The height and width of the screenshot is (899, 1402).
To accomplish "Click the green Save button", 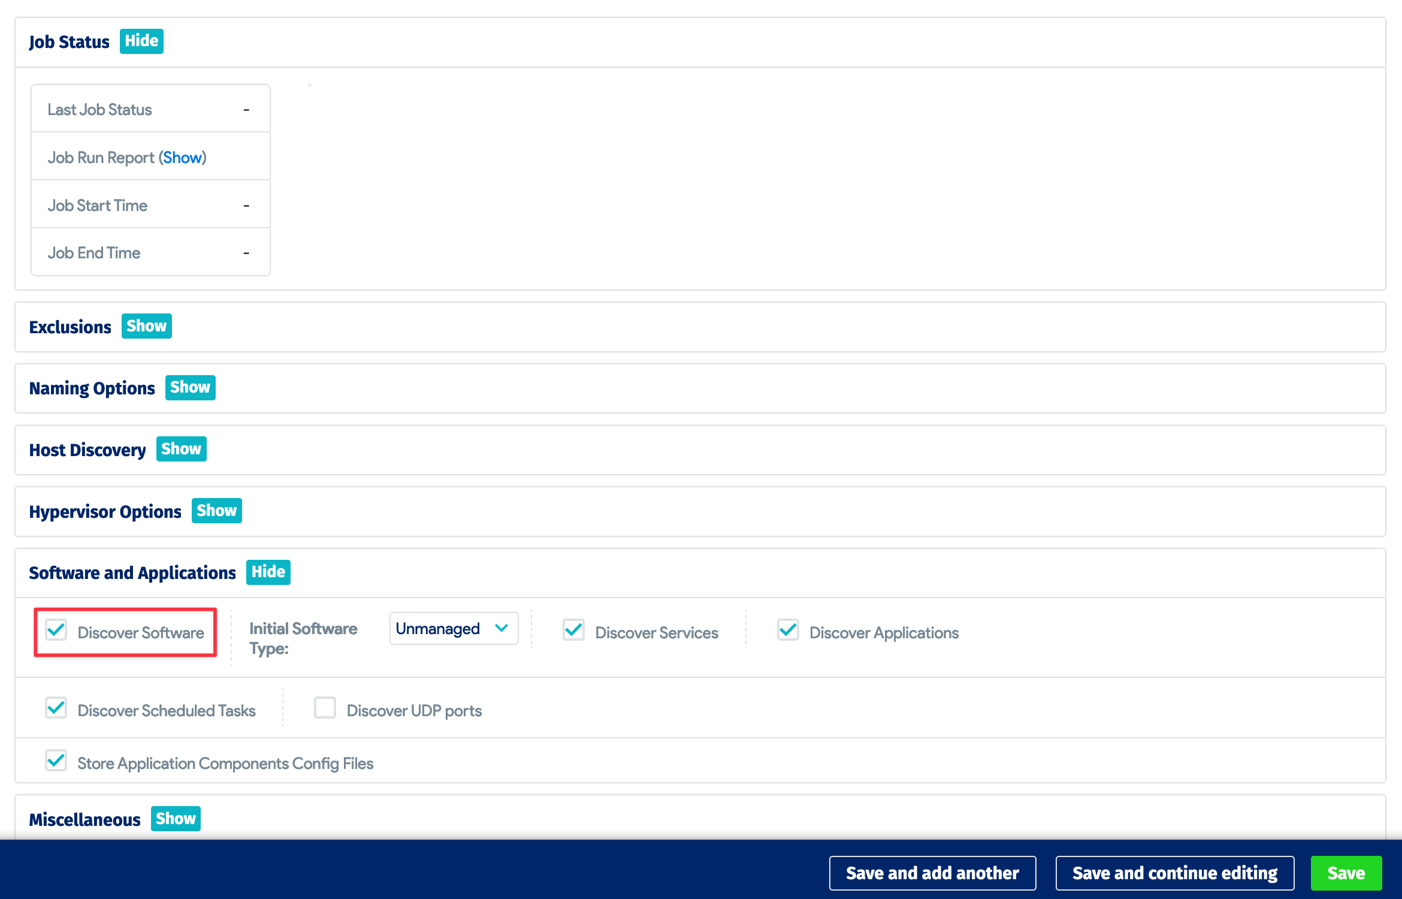I will 1346,873.
